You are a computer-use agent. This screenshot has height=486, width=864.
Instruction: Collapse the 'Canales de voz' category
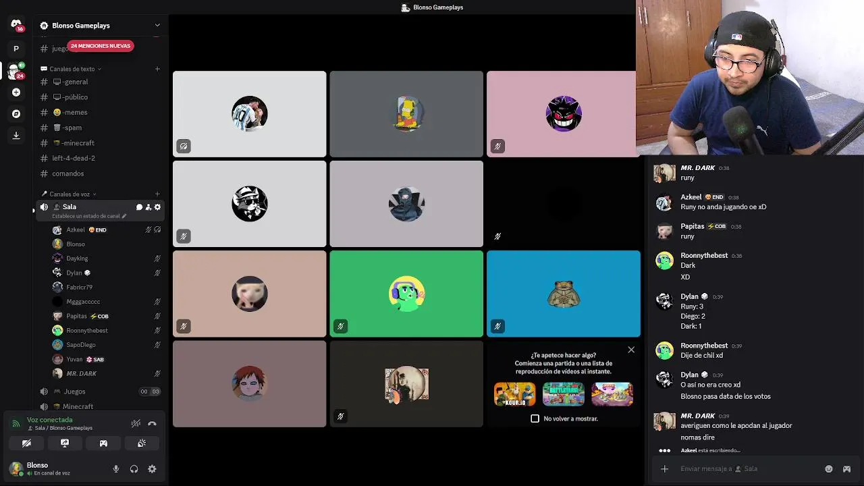click(x=69, y=194)
